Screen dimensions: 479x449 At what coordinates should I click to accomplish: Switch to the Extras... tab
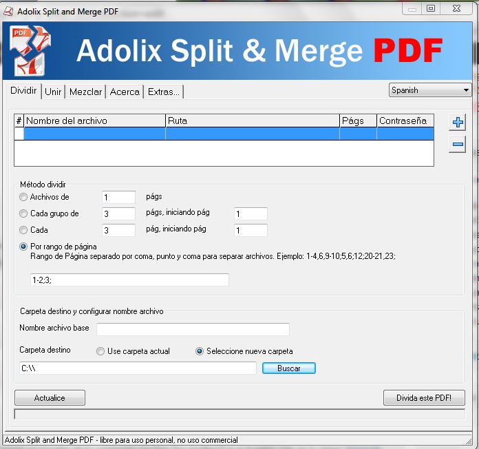(x=164, y=92)
